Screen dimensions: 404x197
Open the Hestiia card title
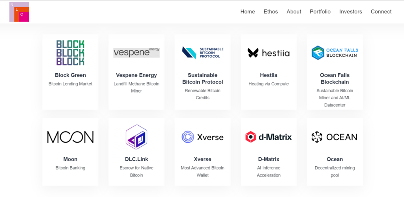269,75
